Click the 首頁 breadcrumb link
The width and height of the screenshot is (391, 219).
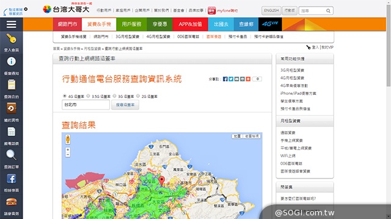click(x=56, y=49)
